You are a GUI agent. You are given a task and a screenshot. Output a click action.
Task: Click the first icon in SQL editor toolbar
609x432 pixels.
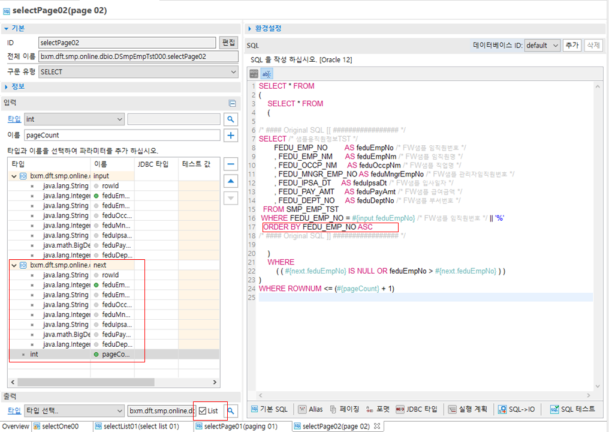[x=254, y=74]
